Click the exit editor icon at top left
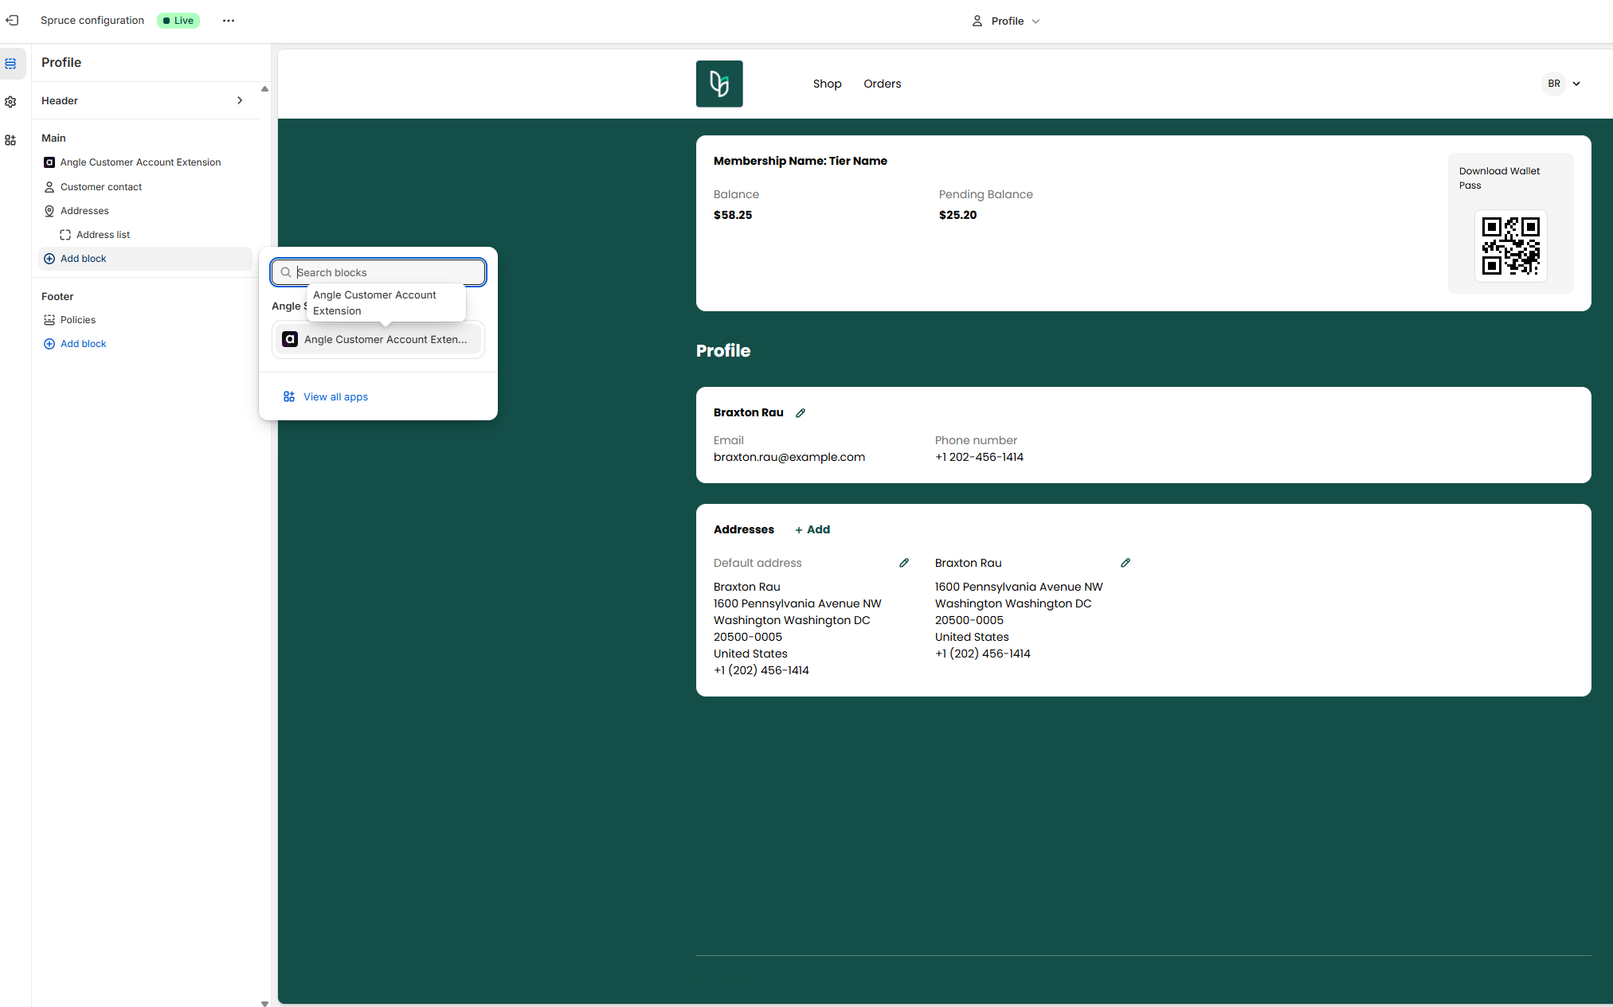Screen dimensions: 1613x1007 pyautogui.click(x=12, y=21)
